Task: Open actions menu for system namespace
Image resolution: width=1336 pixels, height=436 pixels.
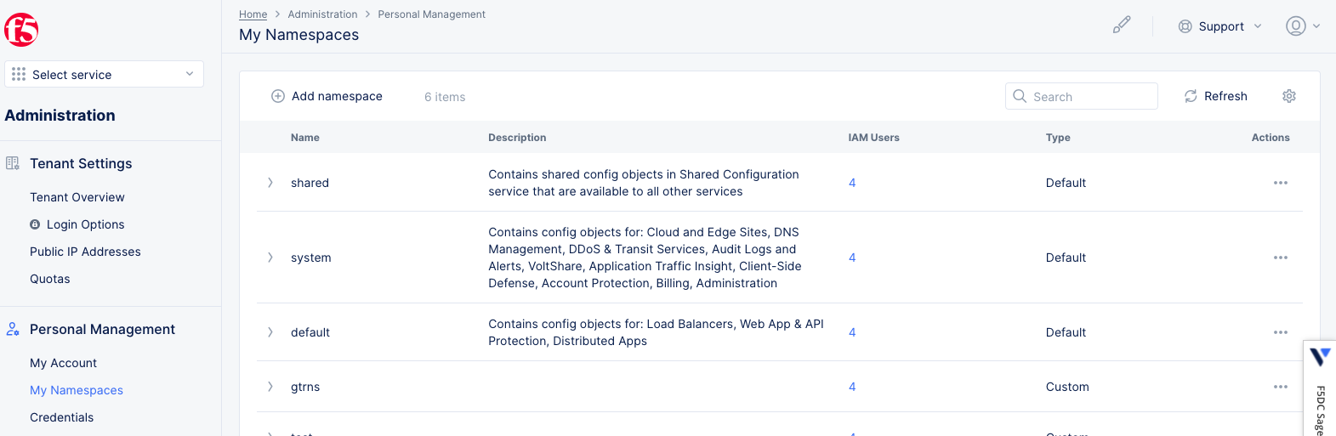Action: click(1280, 258)
